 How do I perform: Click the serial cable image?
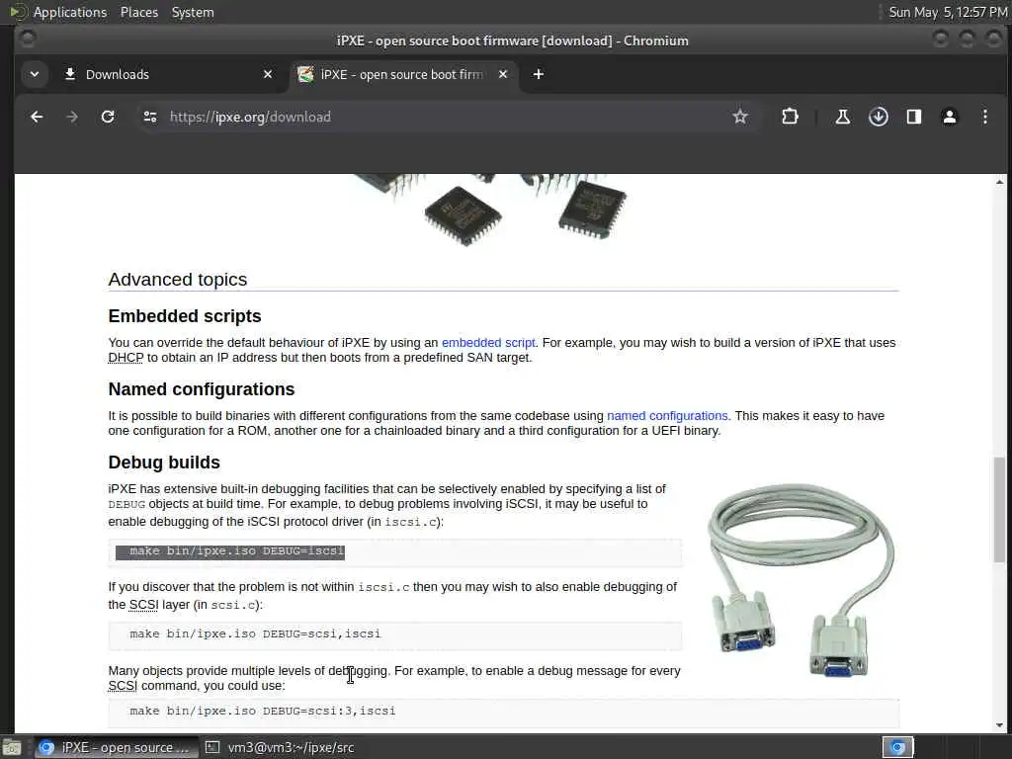(801, 579)
